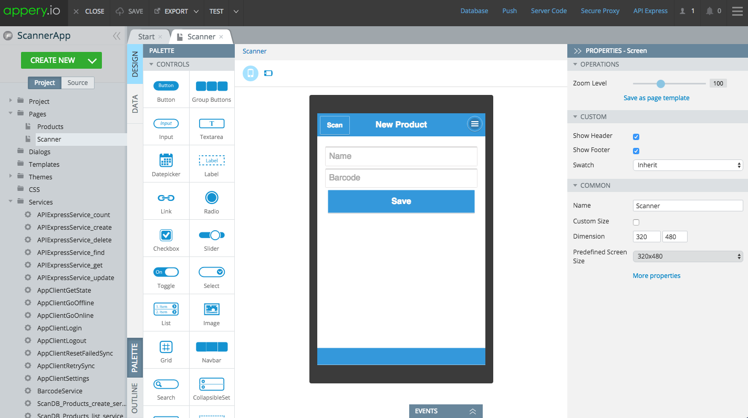Toggle the Show Footer checkbox
This screenshot has height=418, width=748.
636,151
